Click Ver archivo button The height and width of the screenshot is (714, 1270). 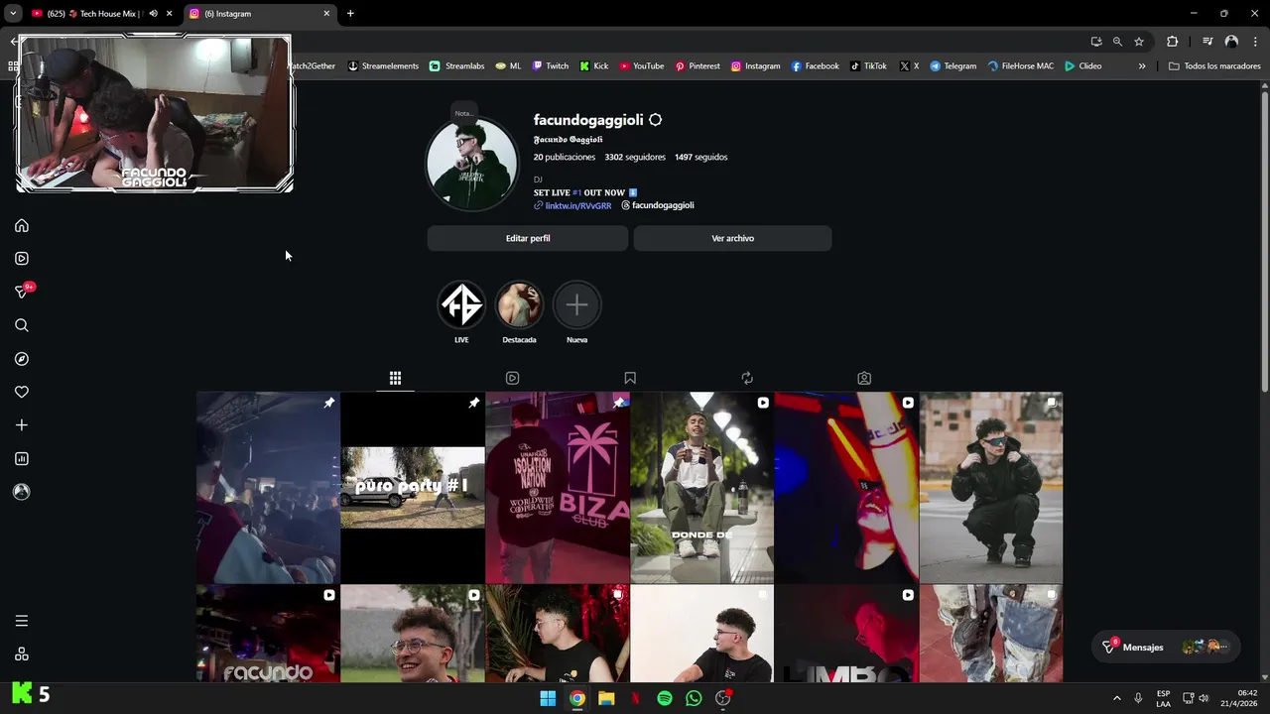[733, 238]
